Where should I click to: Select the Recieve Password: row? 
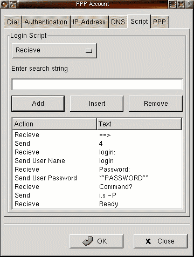(x=97, y=170)
